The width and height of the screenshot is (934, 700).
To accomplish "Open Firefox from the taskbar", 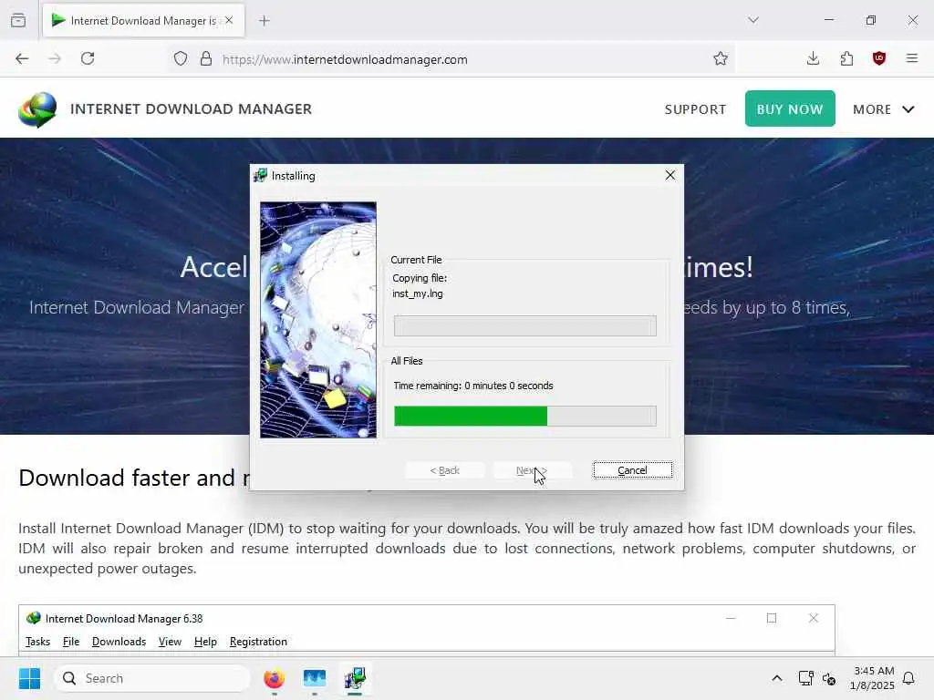I will click(x=275, y=678).
